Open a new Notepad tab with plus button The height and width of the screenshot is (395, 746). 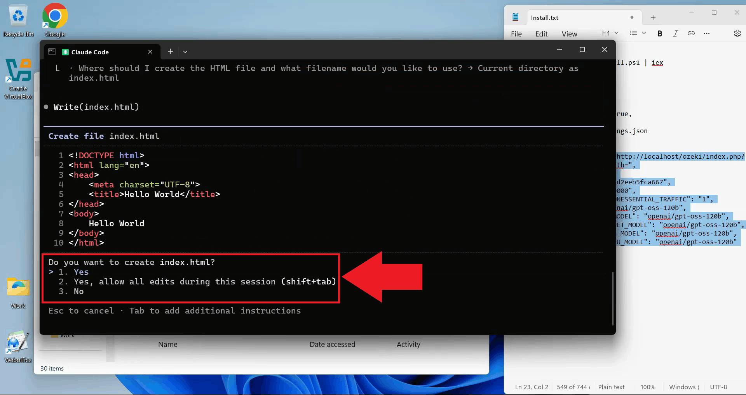click(x=653, y=17)
